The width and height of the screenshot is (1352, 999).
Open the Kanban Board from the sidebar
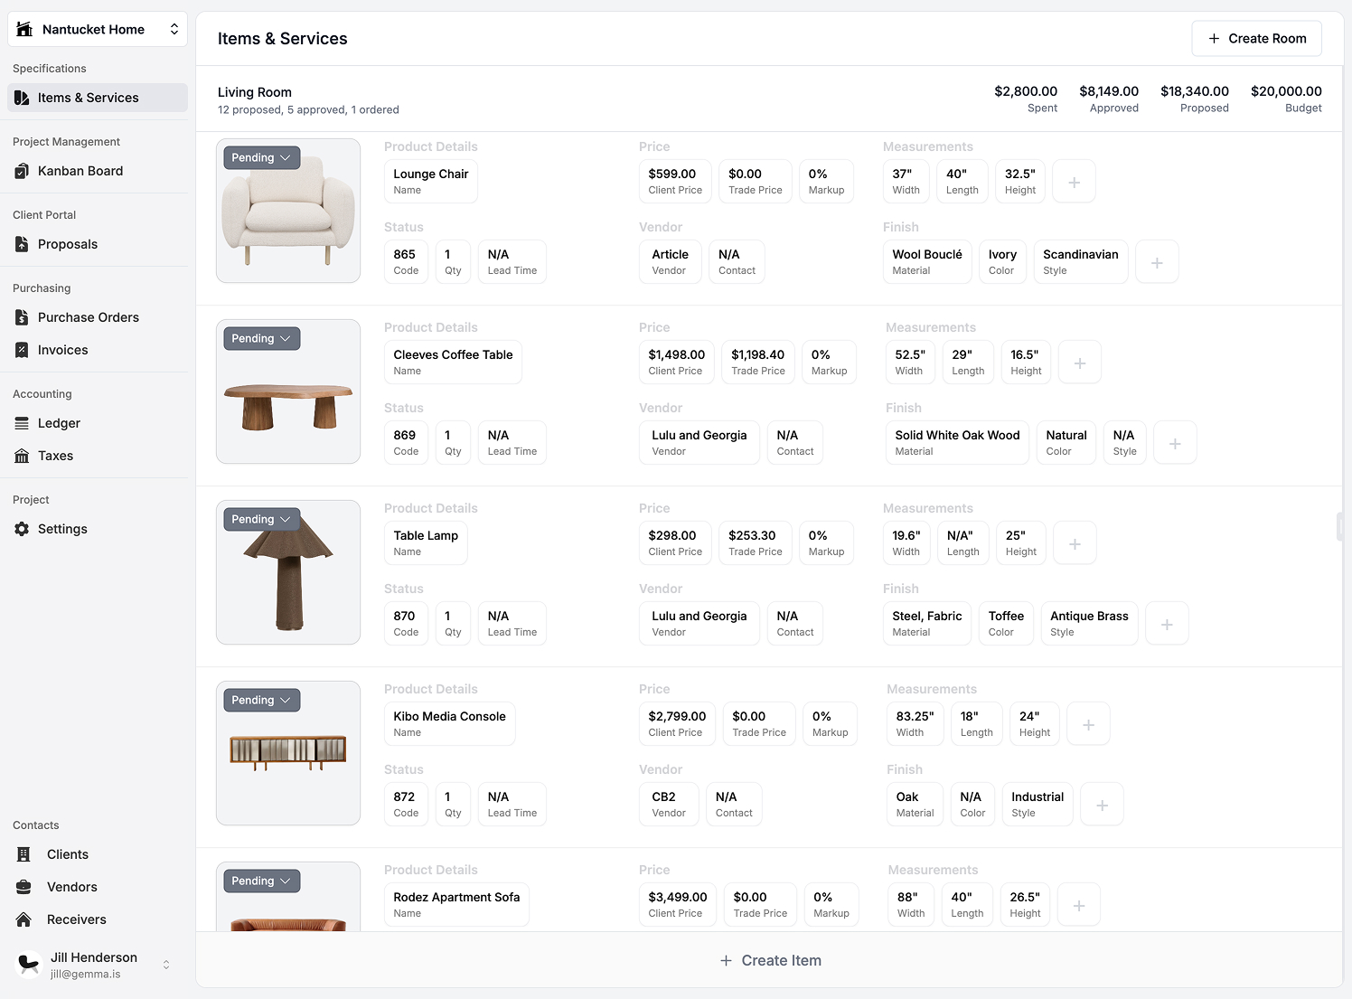22,171
